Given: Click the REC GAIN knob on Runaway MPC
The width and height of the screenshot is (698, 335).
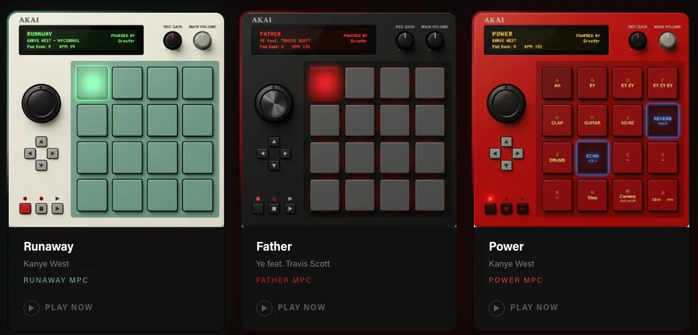Looking at the screenshot, I should pyautogui.click(x=172, y=40).
